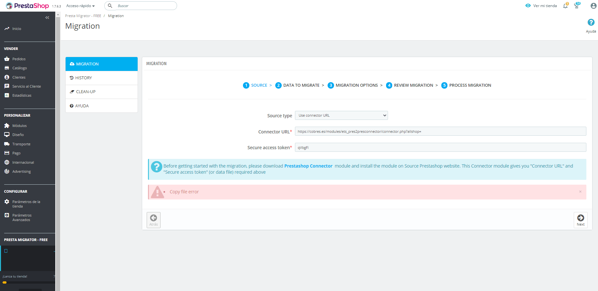Open the notifications bell icon
Viewport: 598px width, 291px height.
point(565,6)
